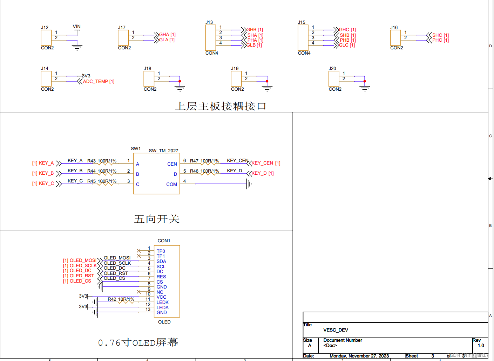Click the GHB [1] net label
Screen dimensions: 494x361
click(x=255, y=30)
